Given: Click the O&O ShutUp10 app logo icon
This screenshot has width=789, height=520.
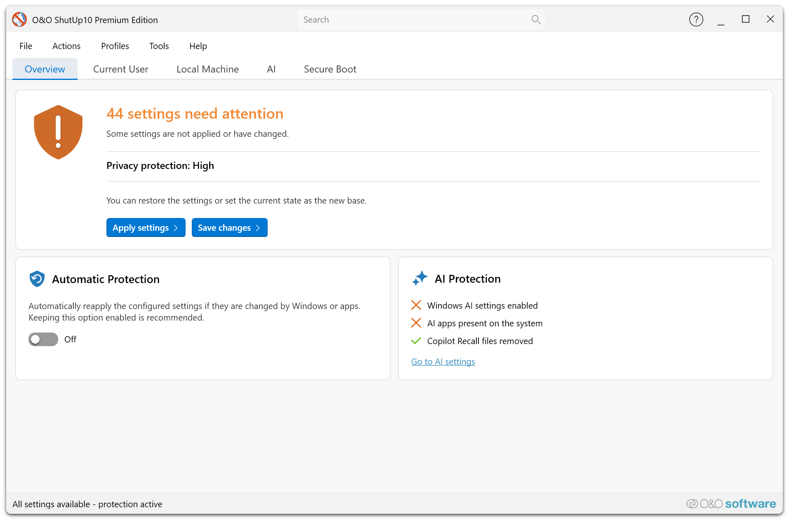Looking at the screenshot, I should point(19,19).
